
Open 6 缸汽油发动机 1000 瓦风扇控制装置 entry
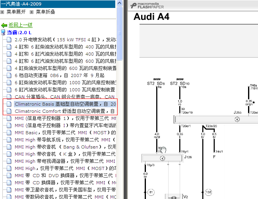[65, 90]
